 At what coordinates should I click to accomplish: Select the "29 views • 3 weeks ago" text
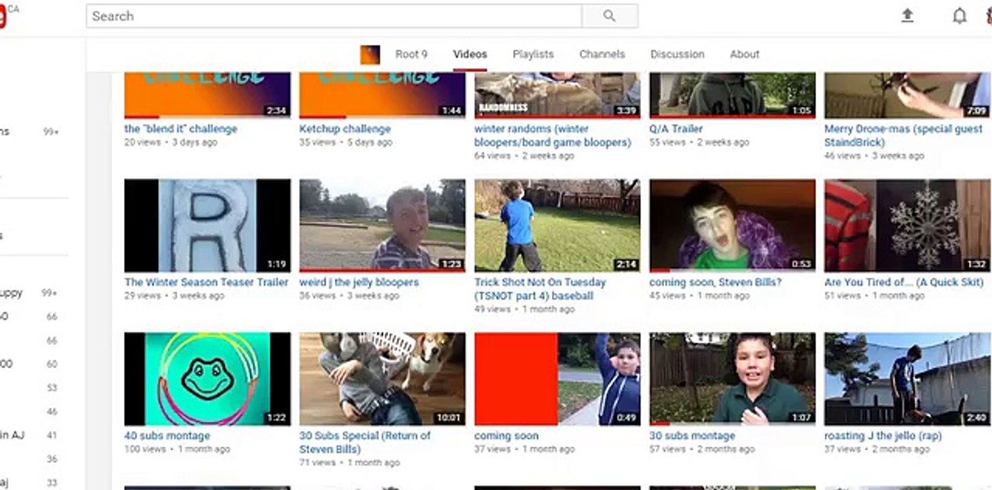(x=174, y=296)
